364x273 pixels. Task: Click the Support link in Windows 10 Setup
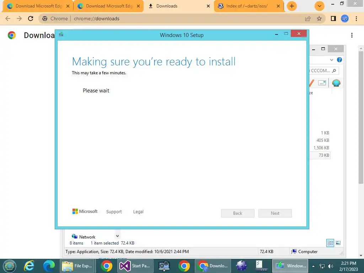[x=114, y=212]
